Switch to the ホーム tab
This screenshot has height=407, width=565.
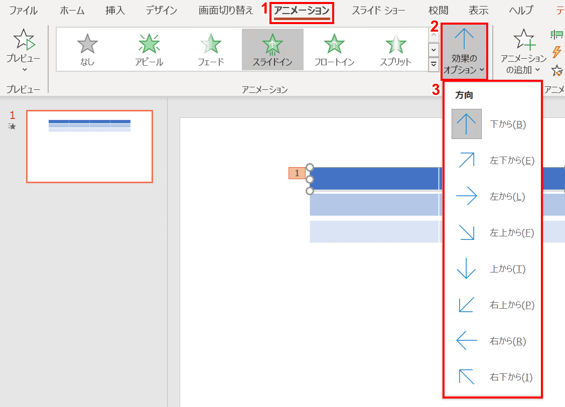(x=72, y=11)
